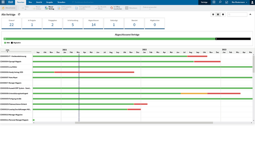Expand the Max Mustermann user dropdown

click(239, 2)
